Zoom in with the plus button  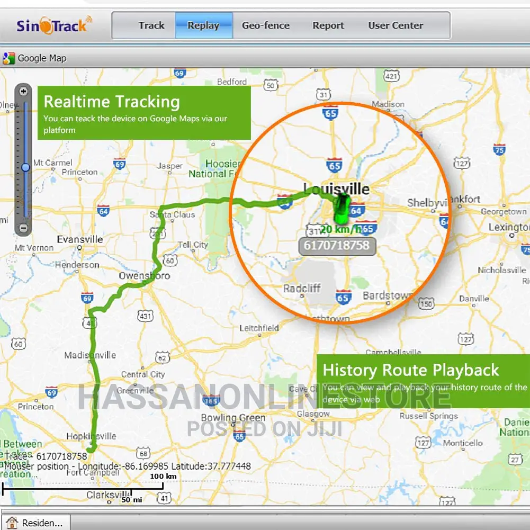[x=23, y=91]
